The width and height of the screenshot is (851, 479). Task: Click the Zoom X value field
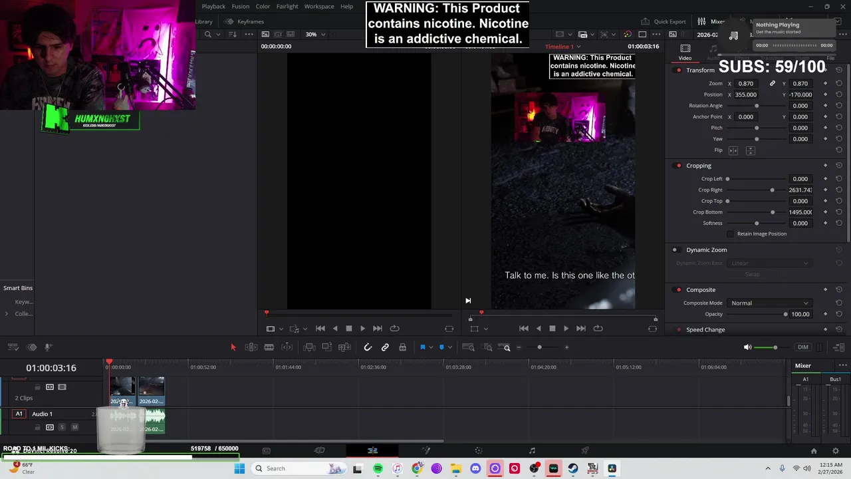746,84
